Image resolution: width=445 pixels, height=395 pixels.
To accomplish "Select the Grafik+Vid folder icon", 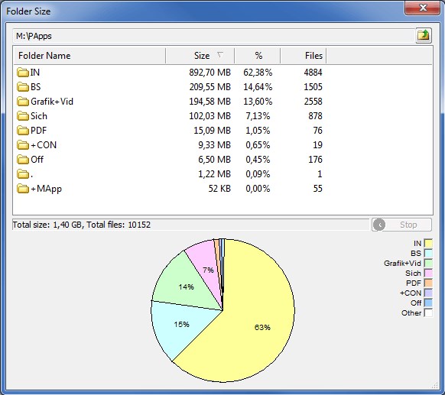I will (22, 102).
